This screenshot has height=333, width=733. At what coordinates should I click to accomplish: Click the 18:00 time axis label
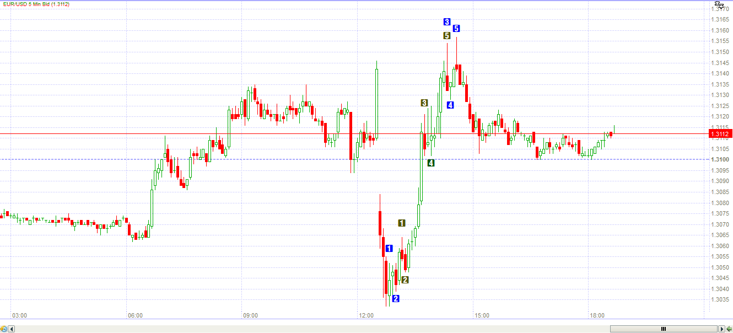[x=597, y=316]
